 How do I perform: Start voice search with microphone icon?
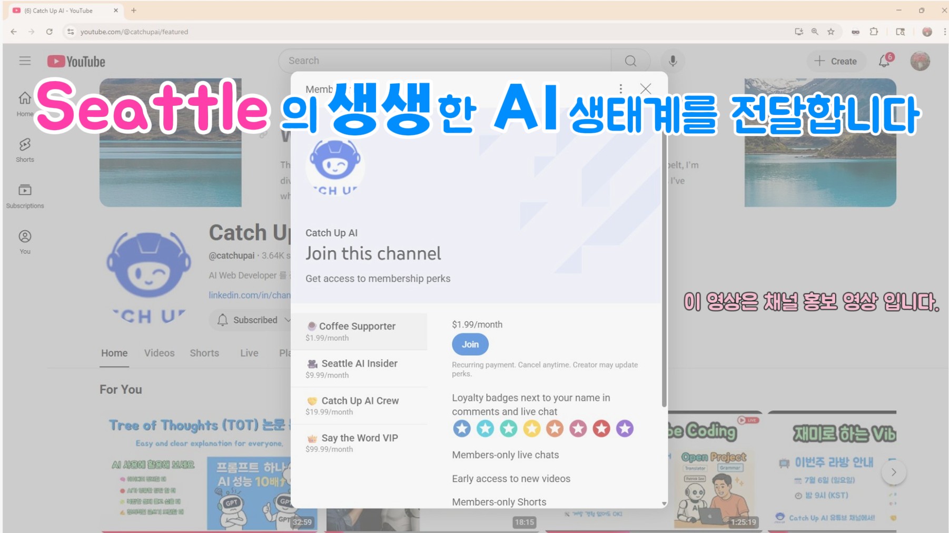click(x=673, y=61)
